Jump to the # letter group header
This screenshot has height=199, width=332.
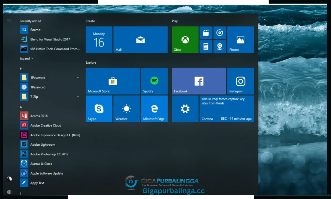(21, 69)
